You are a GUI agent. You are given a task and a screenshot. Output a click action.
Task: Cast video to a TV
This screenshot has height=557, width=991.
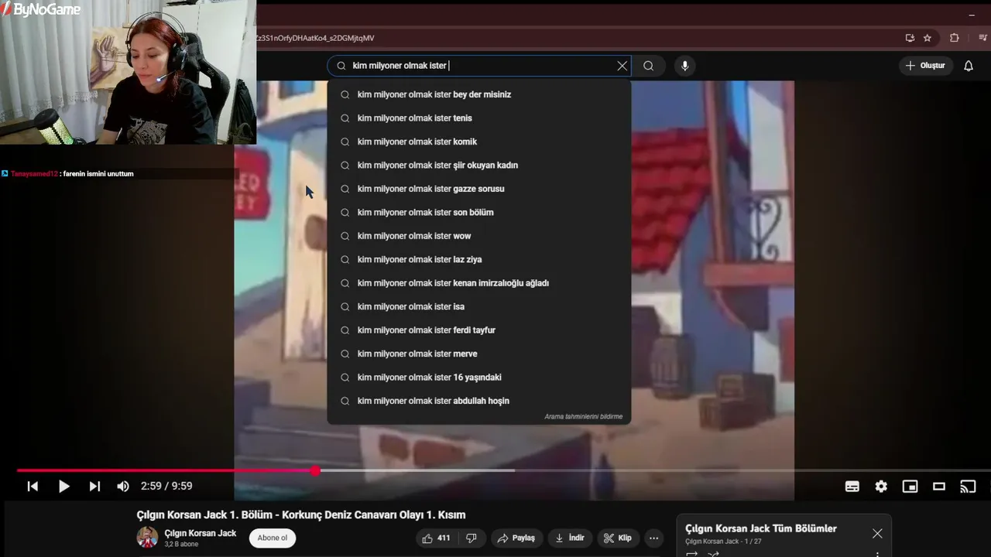(x=968, y=487)
